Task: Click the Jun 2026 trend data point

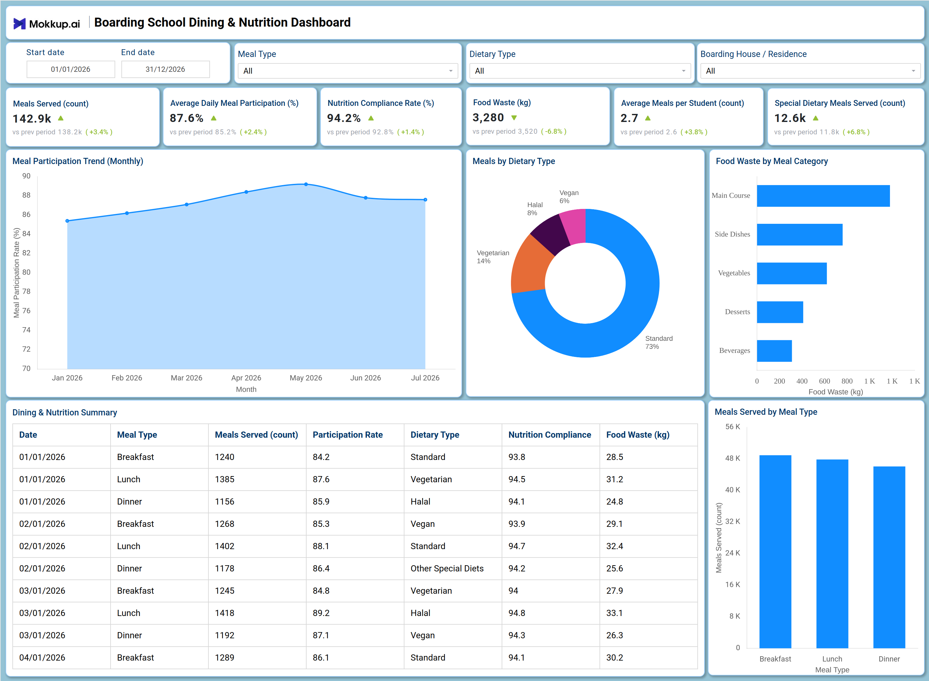Action: [366, 198]
